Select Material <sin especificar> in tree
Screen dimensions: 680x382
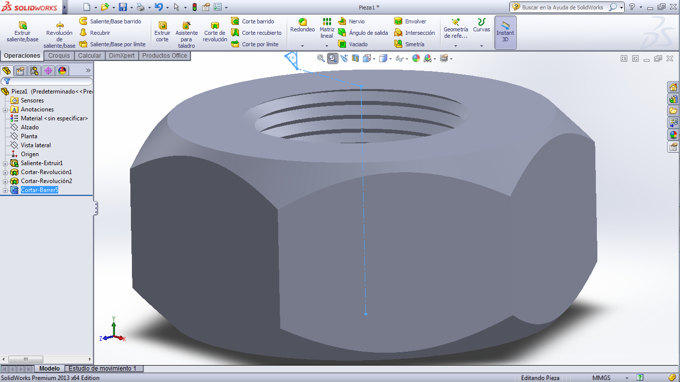click(54, 118)
